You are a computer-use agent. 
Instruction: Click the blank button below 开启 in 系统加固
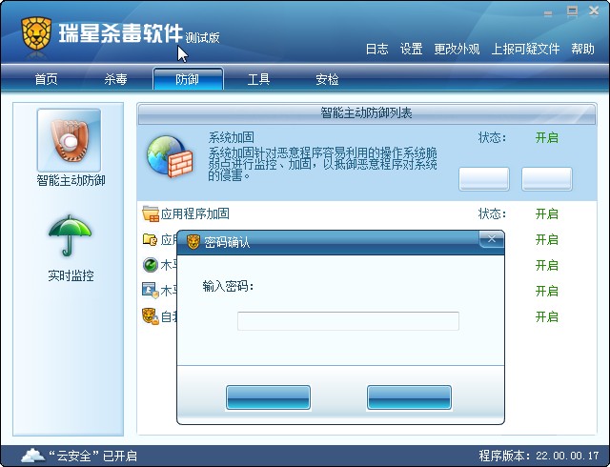point(547,179)
